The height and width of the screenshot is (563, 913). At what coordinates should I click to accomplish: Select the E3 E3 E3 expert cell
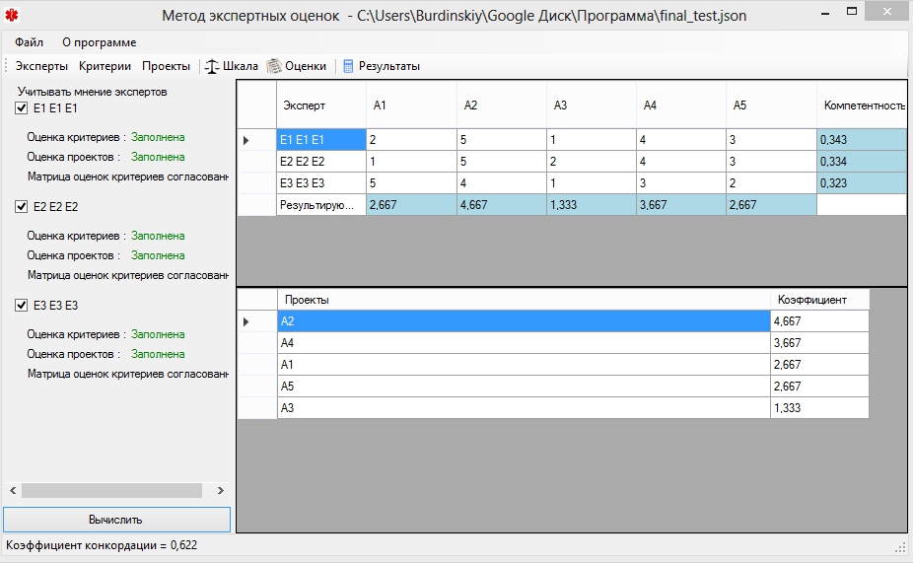click(x=320, y=182)
